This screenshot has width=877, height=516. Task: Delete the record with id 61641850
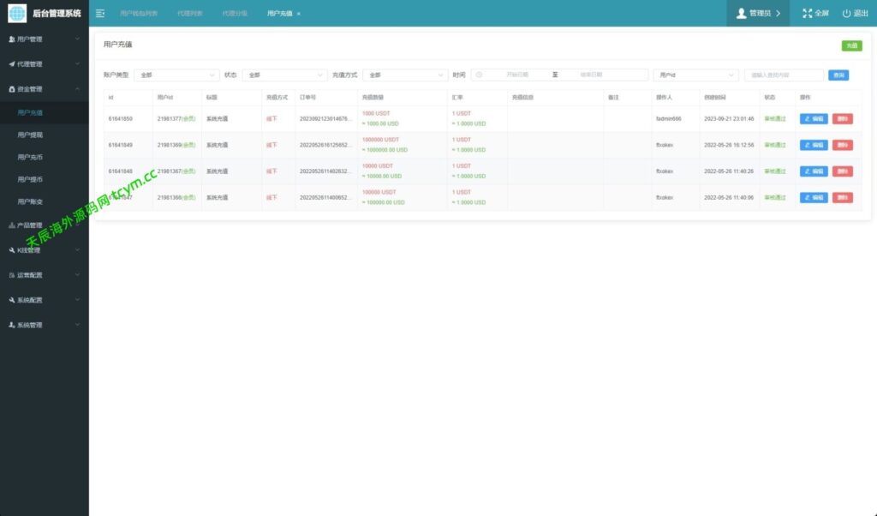pyautogui.click(x=842, y=119)
